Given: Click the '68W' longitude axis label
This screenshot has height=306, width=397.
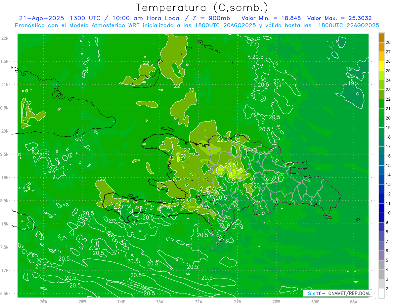Looking at the screenshot, I should (x=353, y=302).
